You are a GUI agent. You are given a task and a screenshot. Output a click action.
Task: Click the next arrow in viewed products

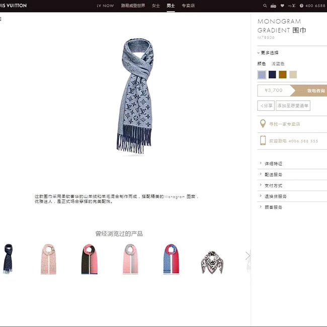tap(248, 256)
